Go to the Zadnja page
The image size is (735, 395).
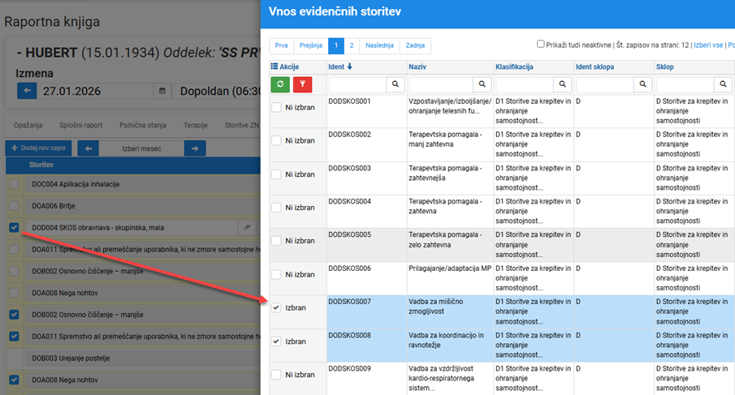[415, 45]
